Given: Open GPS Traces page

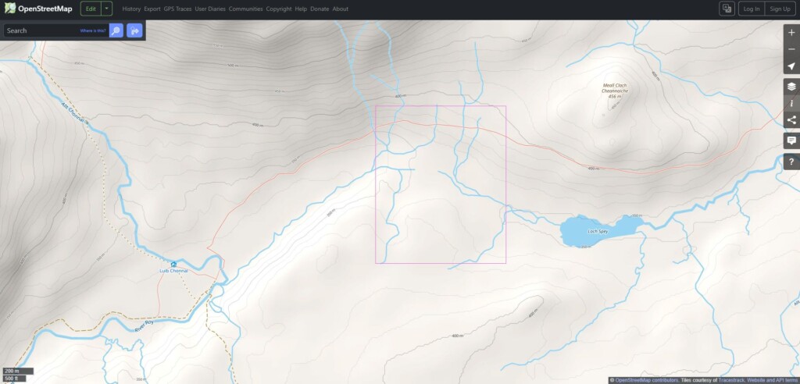Looking at the screenshot, I should [177, 9].
